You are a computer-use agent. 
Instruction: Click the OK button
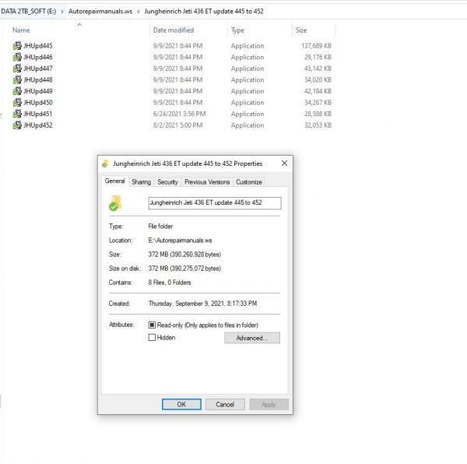(x=181, y=404)
